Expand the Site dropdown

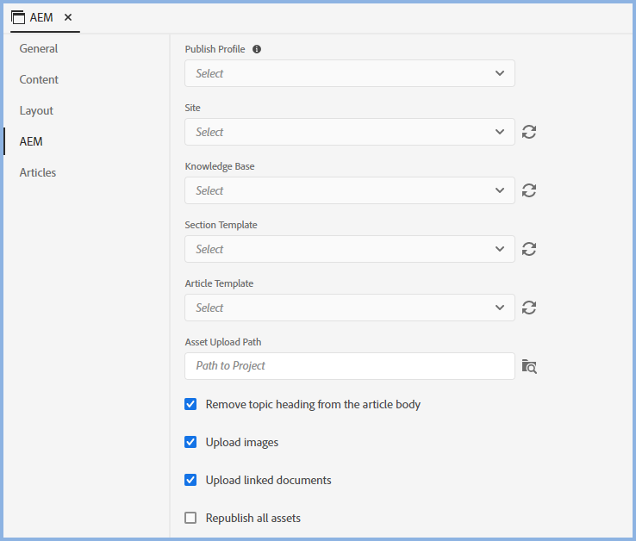[x=349, y=132]
